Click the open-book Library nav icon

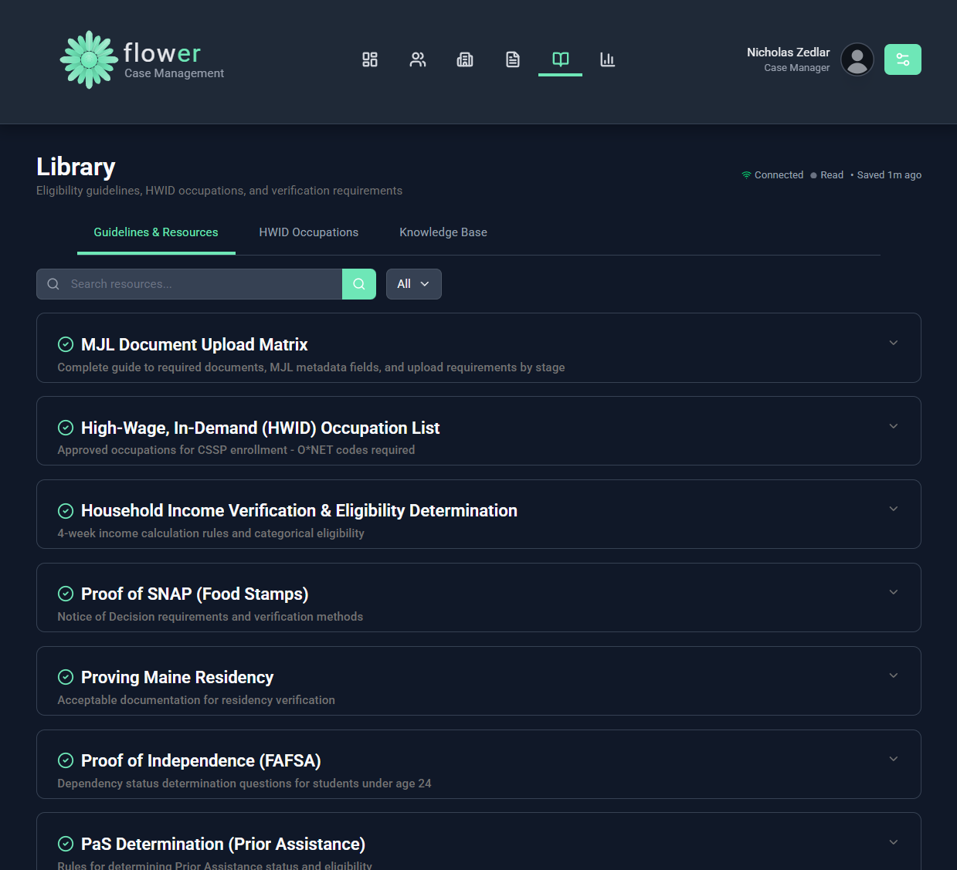tap(561, 59)
